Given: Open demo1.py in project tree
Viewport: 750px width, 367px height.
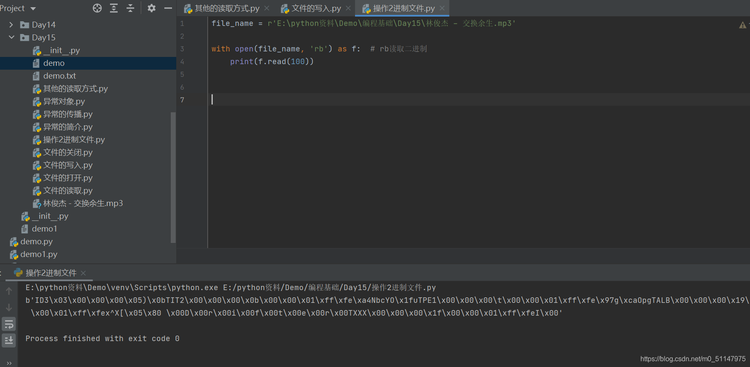Looking at the screenshot, I should coord(34,254).
